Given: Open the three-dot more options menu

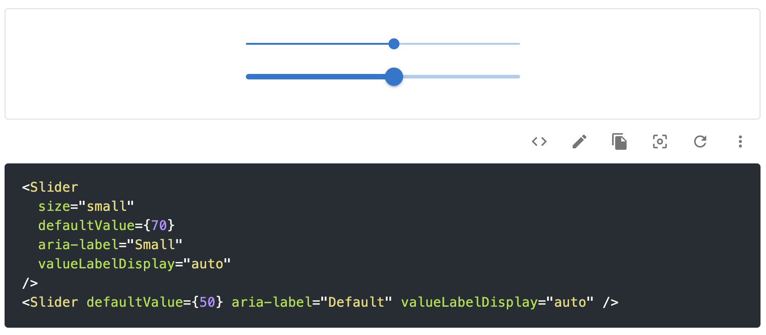Looking at the screenshot, I should [740, 141].
